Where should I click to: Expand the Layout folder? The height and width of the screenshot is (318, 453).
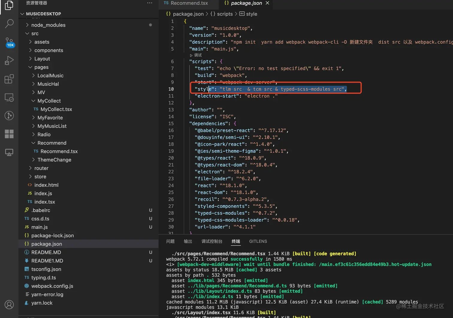click(x=88, y=59)
